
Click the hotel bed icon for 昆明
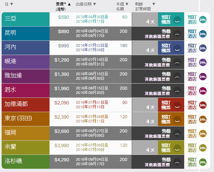tap(203, 34)
